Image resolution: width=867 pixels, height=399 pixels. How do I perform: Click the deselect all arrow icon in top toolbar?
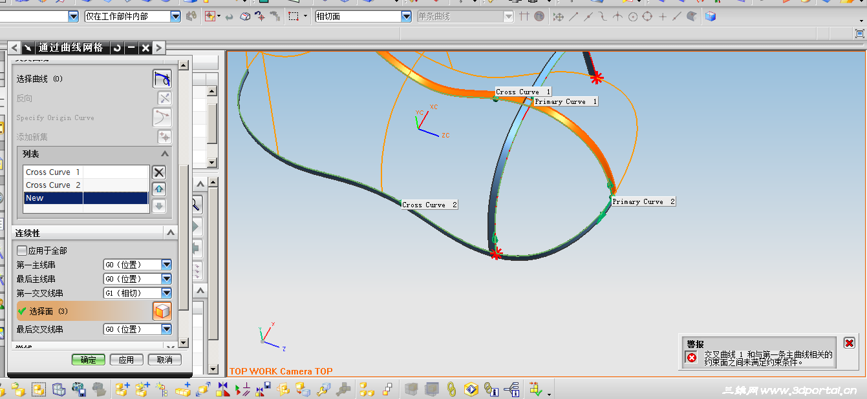pyautogui.click(x=229, y=17)
